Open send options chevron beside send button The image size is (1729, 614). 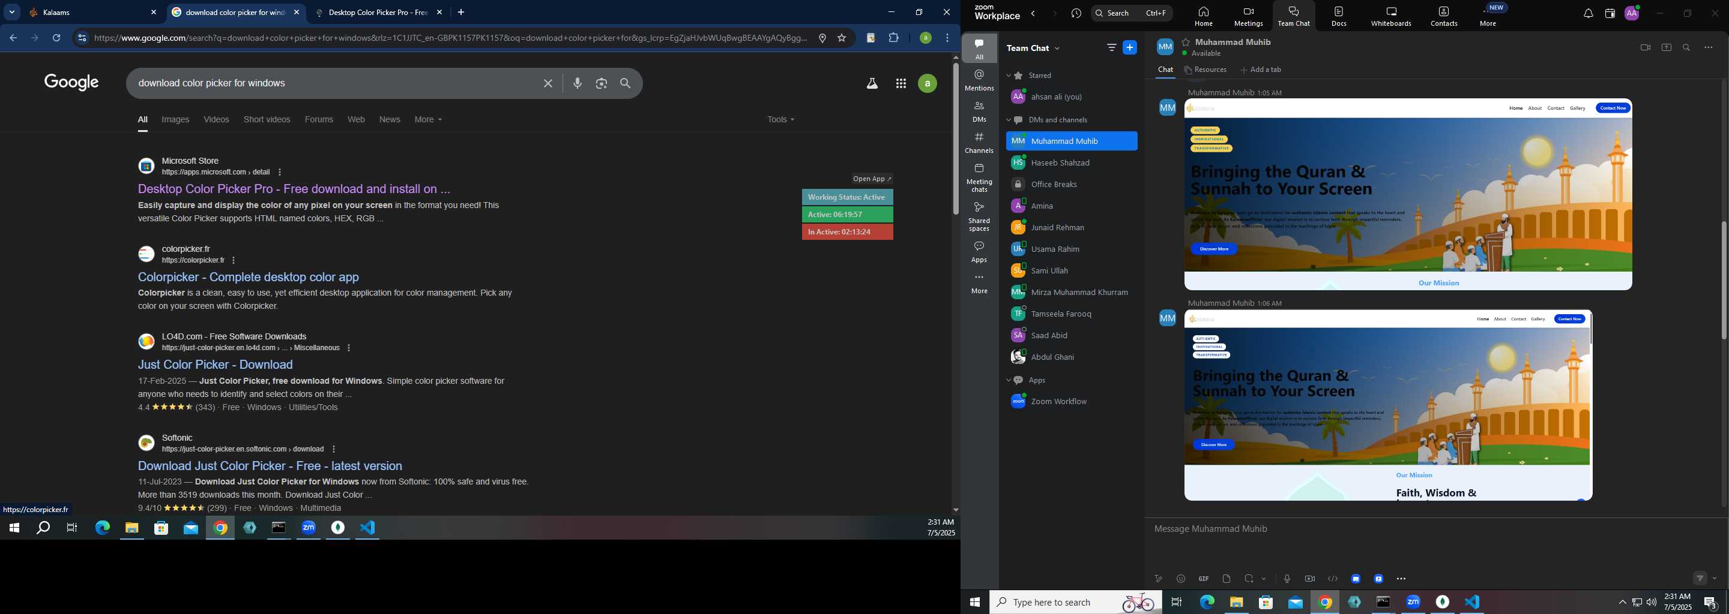pyautogui.click(x=1715, y=578)
